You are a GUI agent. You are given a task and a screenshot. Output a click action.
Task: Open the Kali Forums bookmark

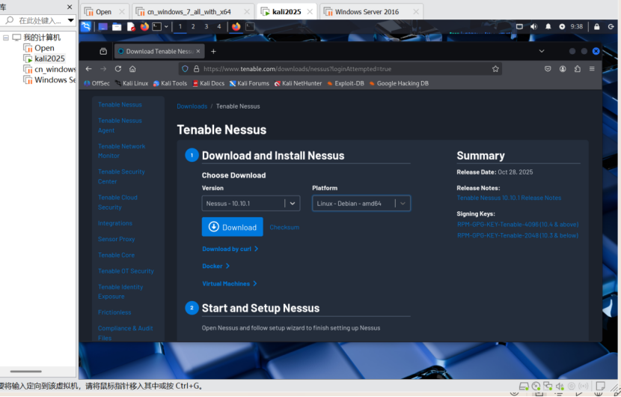249,83
